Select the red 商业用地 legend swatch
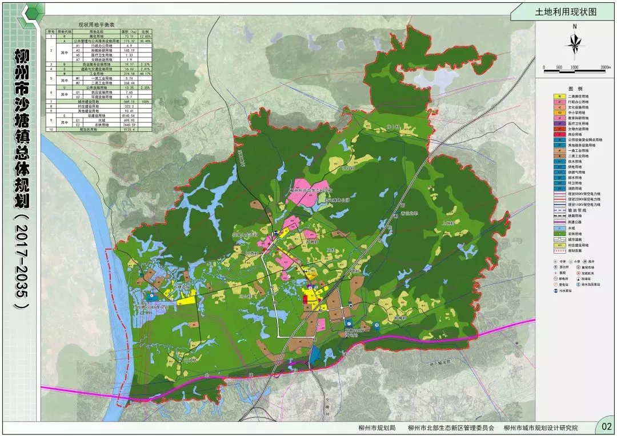This screenshot has width=617, height=436. 559,134
